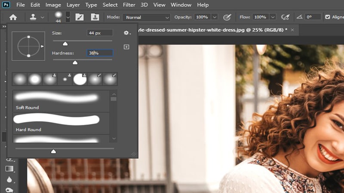Enable pressure for opacity icon
Image resolution: width=344 pixels, height=193 pixels.
pyautogui.click(x=227, y=17)
